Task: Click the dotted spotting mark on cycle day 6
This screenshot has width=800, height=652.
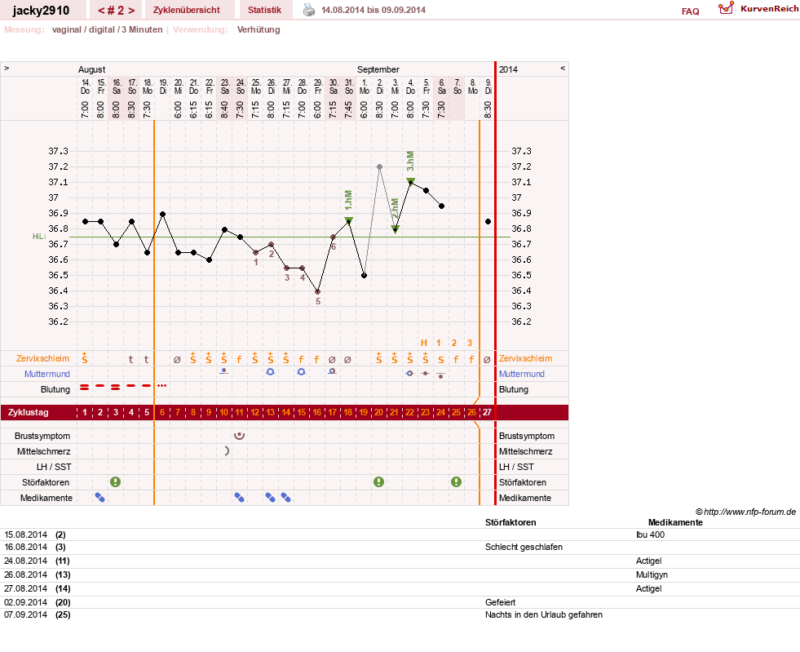Action: tap(161, 385)
